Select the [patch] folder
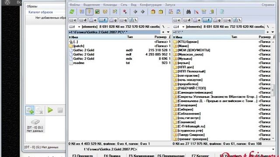 click(x=119, y=46)
